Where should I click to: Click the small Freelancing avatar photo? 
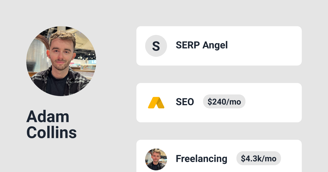click(x=156, y=159)
